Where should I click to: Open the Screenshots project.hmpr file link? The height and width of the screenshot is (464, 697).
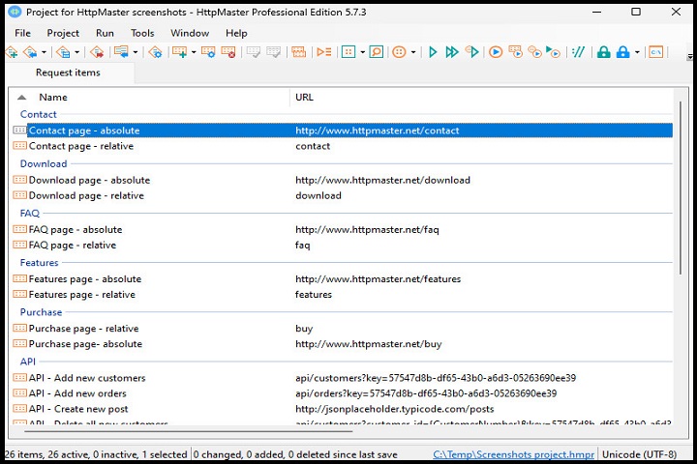point(513,454)
